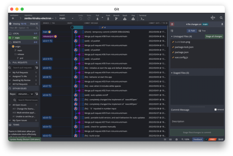This screenshot has width=233, height=156.
Task: Select vue.config.js unstaged file
Action: [x=197, y=58]
